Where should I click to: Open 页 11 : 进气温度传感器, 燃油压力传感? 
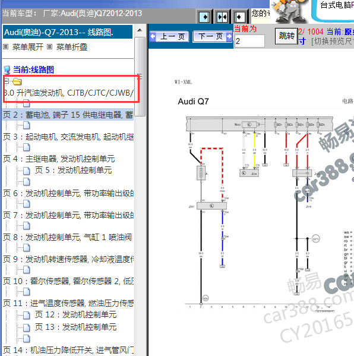[x=68, y=303]
